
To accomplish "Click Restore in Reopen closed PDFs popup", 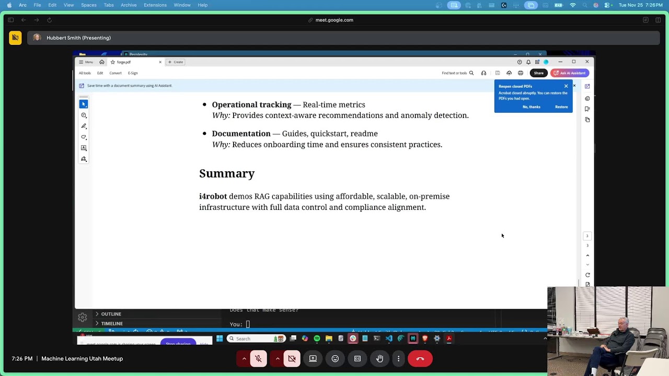I will coord(561,107).
